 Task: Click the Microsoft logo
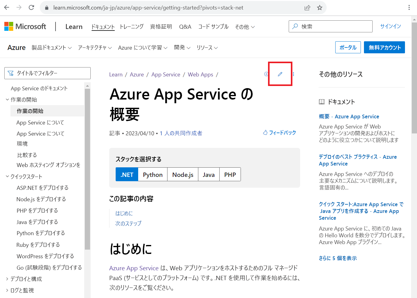(x=25, y=27)
